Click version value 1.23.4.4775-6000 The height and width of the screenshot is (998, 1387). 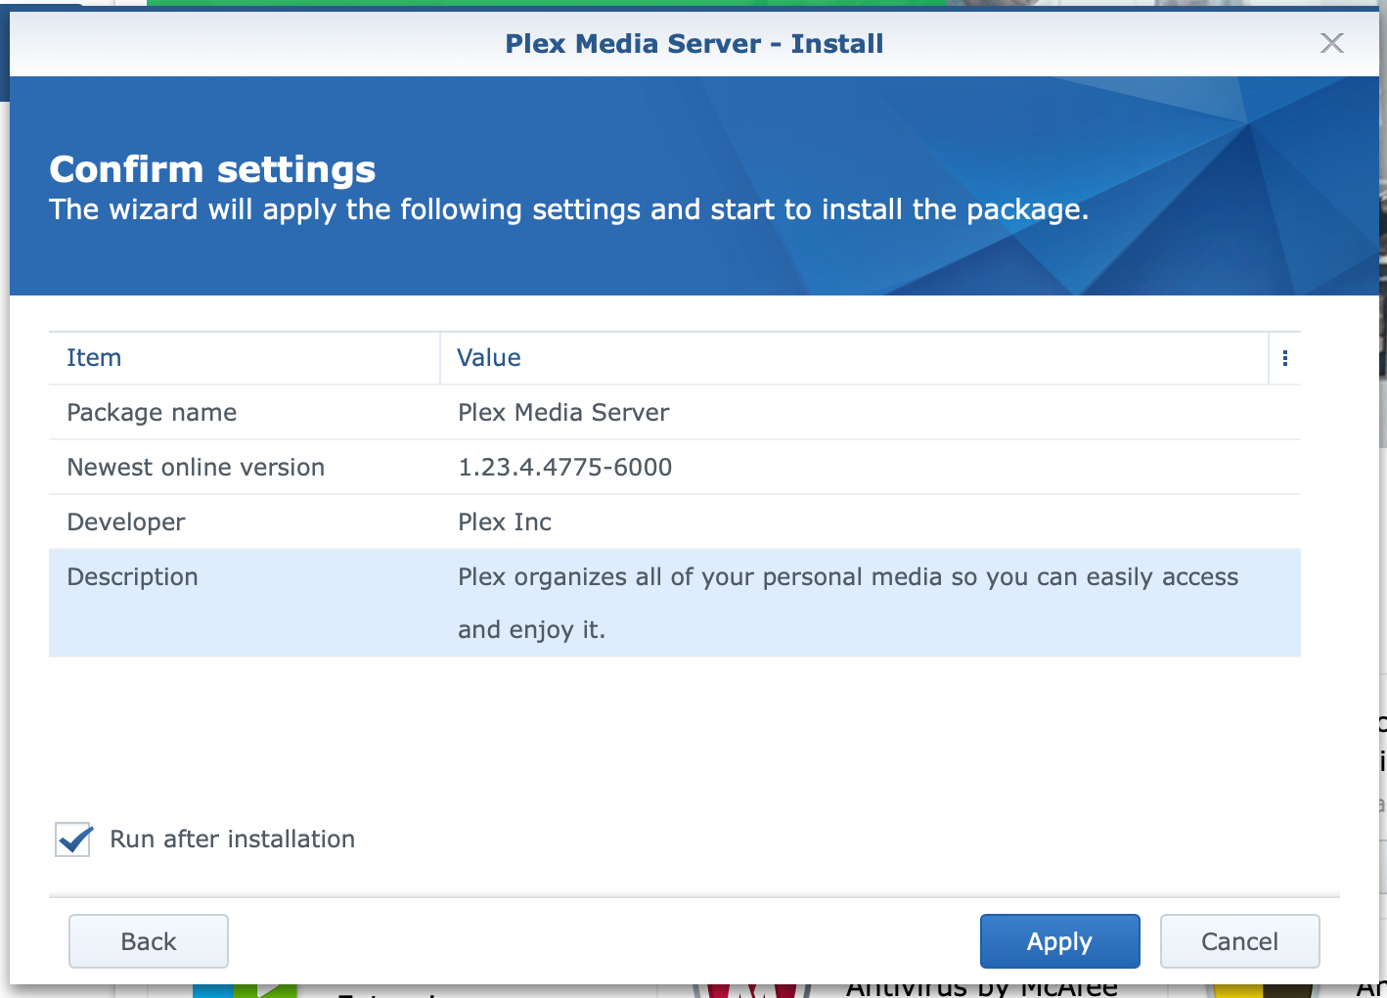coord(565,468)
